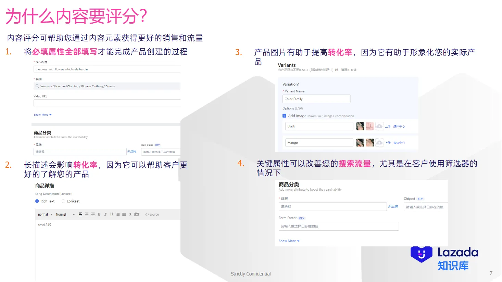Open 媒体中心 for the Black variant
502x282 pixels.
(x=399, y=126)
